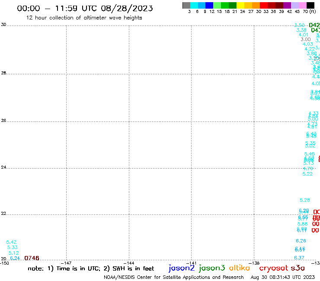The height and width of the screenshot is (281, 320).
Task: Click the '6.24' wave height value
Action: coord(15,258)
